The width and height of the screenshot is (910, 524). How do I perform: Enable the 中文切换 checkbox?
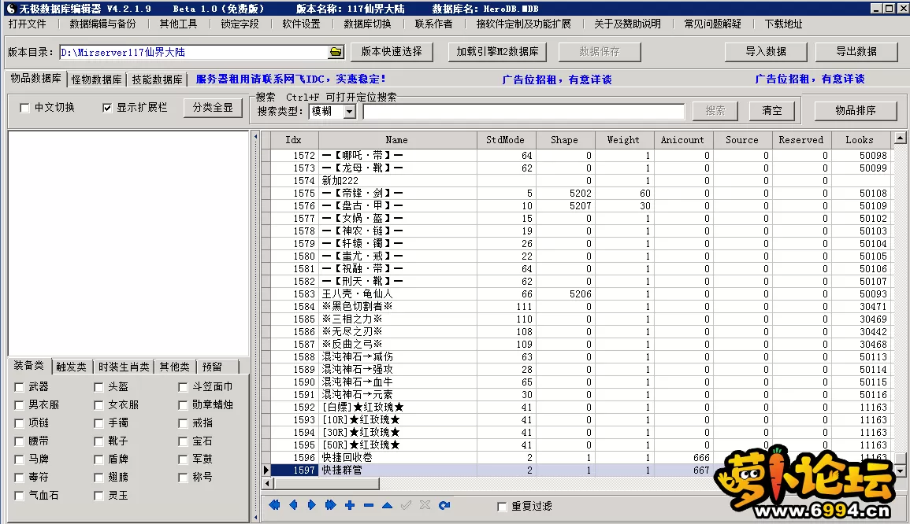coord(24,108)
